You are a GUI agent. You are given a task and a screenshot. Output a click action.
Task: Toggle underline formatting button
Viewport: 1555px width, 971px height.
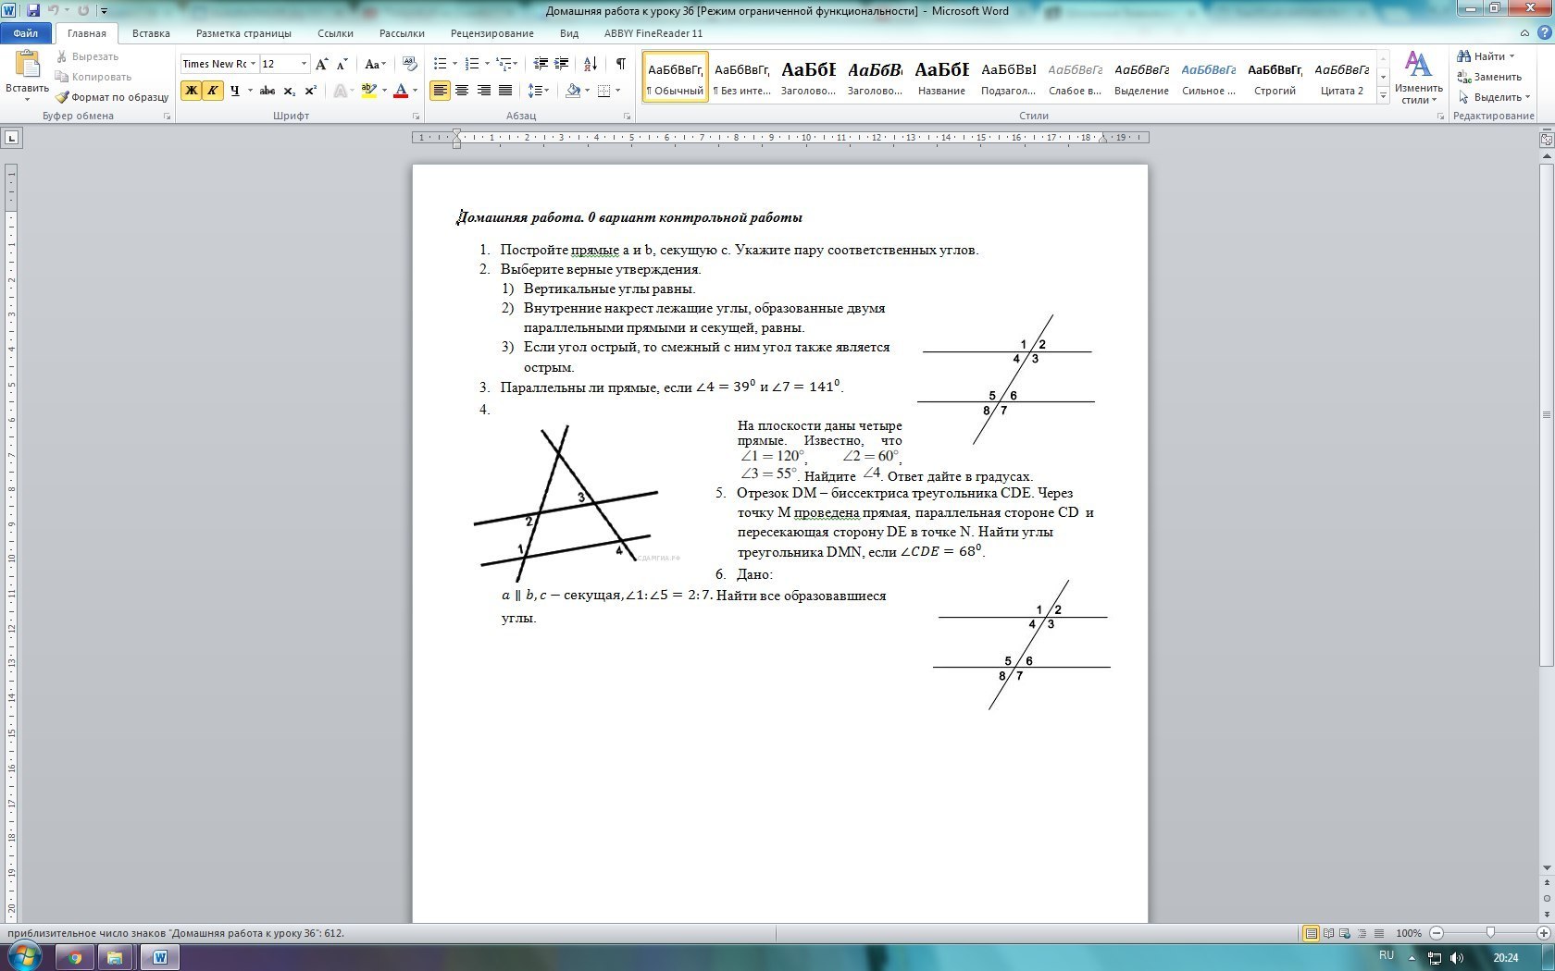pyautogui.click(x=234, y=91)
